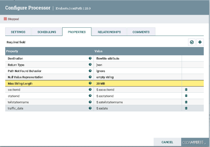Switch to the Scheduling tab
Viewport: 210px width, 147px height.
coord(47,32)
